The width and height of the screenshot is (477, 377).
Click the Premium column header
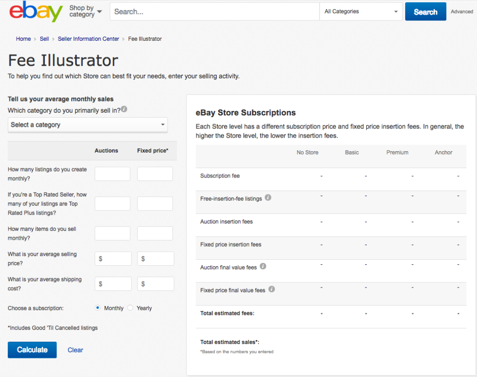(x=397, y=153)
